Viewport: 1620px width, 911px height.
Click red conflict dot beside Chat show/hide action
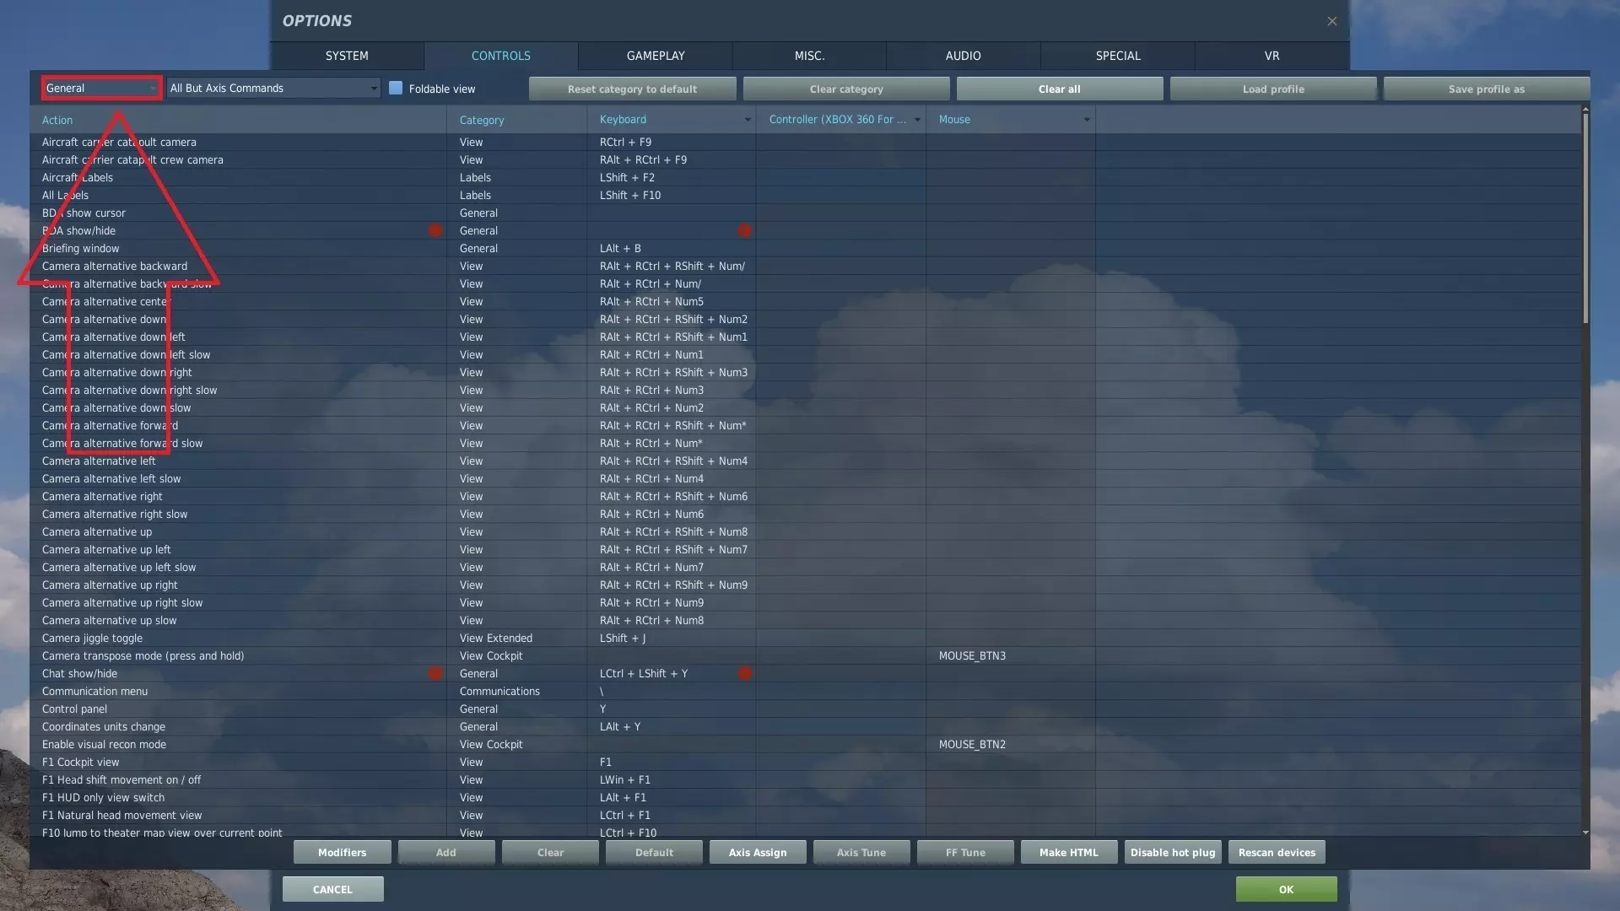click(x=435, y=673)
